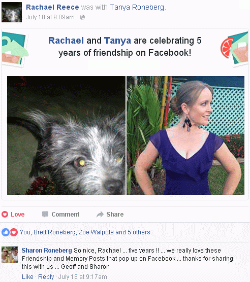Click Tanya's name in the friendship banner
This screenshot has width=250, height=282.
[x=117, y=41]
